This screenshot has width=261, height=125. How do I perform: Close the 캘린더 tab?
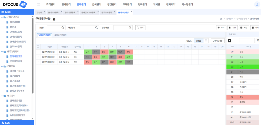(x=45, y=12)
